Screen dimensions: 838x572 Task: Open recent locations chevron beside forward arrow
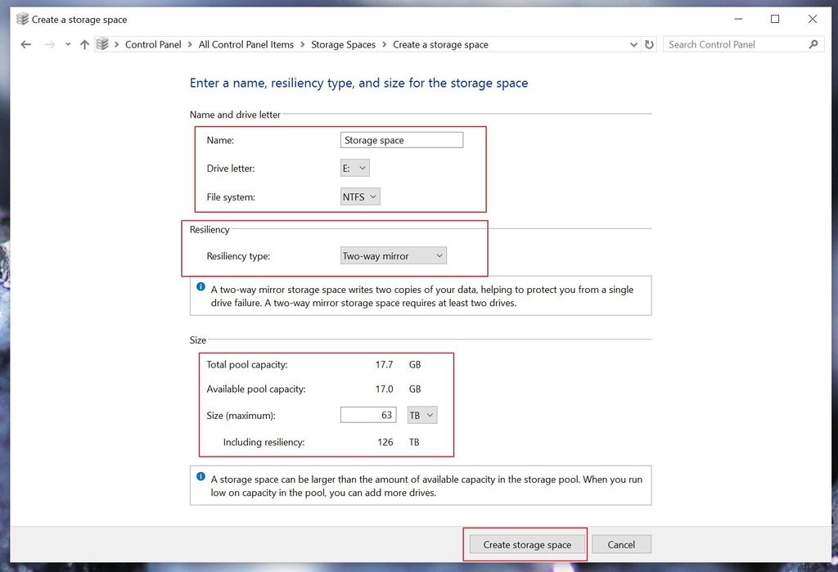[x=67, y=44]
